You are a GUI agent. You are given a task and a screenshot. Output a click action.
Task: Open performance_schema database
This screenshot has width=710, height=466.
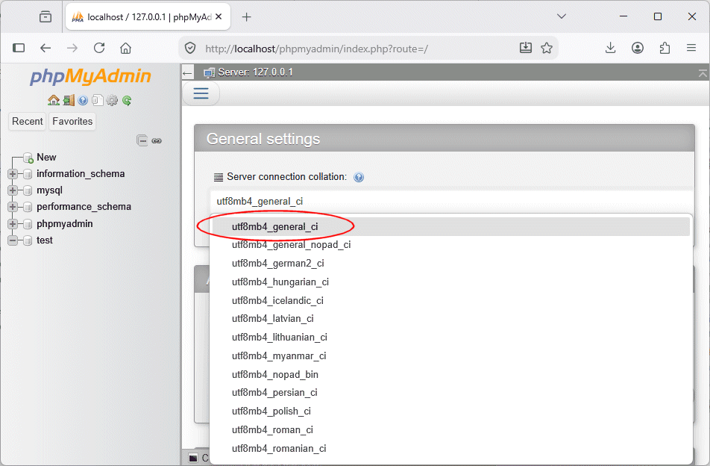point(84,207)
